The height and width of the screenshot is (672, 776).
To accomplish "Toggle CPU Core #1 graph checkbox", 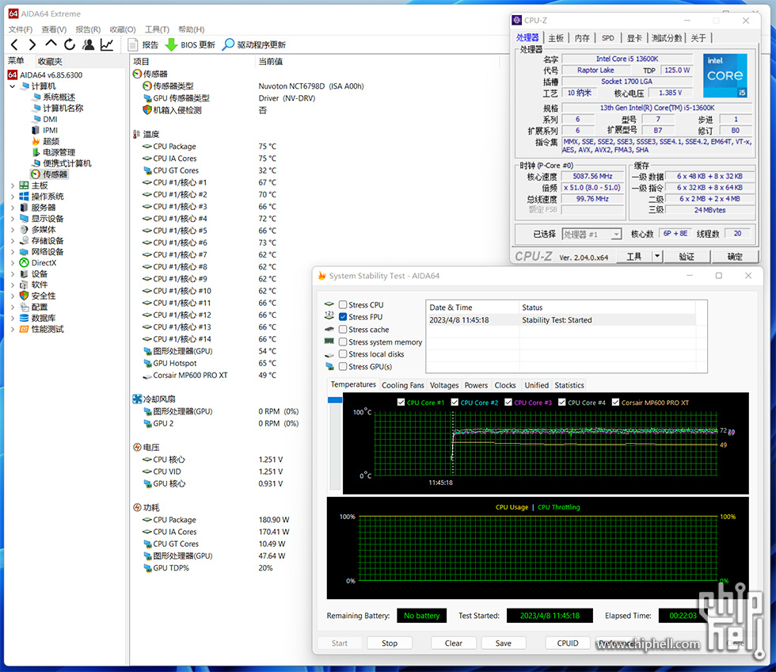I will coord(401,402).
